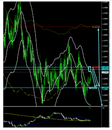
Task: Select the cyan 1.14104 level price tag
Action: coord(105,69)
